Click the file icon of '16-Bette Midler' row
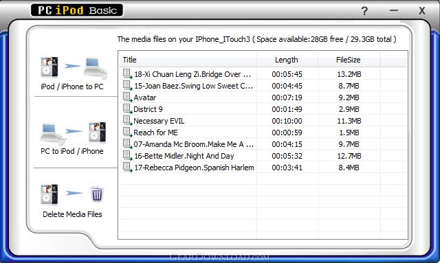This screenshot has height=263, width=440. 127,156
